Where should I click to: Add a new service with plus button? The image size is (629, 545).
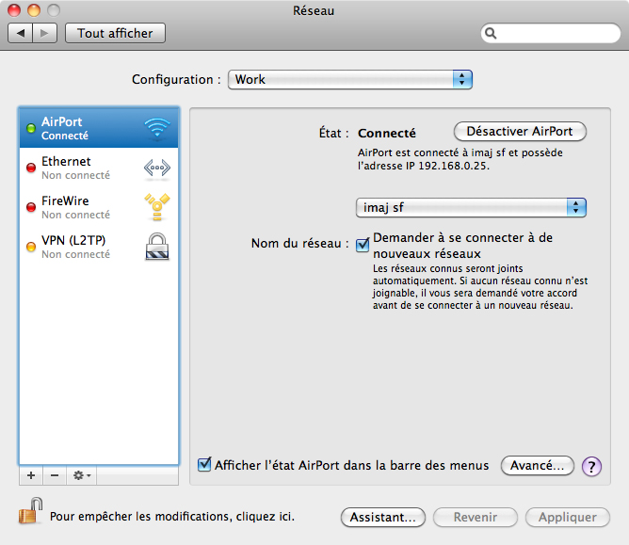pyautogui.click(x=31, y=475)
